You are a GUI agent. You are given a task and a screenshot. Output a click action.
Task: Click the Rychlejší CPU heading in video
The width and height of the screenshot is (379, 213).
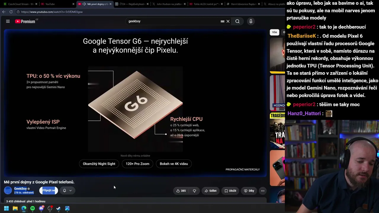click(x=186, y=119)
